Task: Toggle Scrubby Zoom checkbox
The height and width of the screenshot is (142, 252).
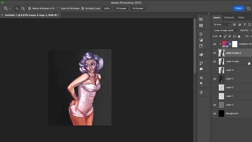Action: coord(83,9)
